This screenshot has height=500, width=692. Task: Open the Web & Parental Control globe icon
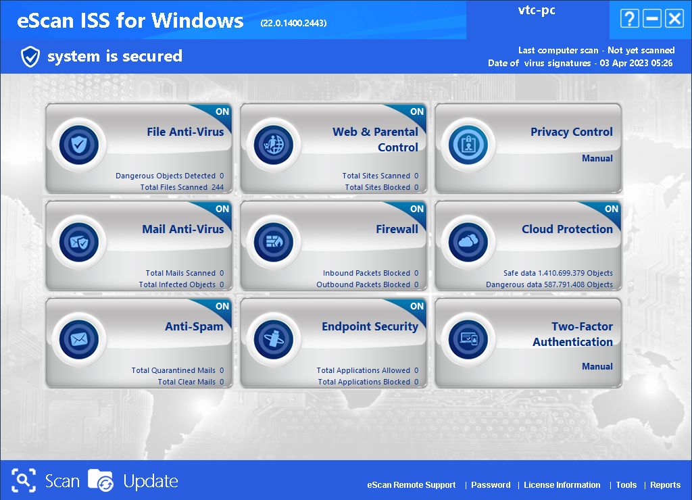pos(274,144)
